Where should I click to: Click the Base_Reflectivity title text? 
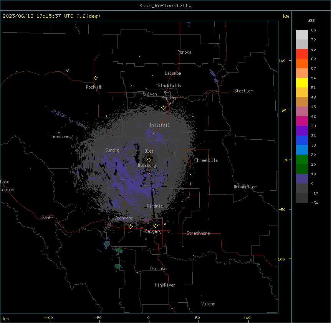pos(165,6)
